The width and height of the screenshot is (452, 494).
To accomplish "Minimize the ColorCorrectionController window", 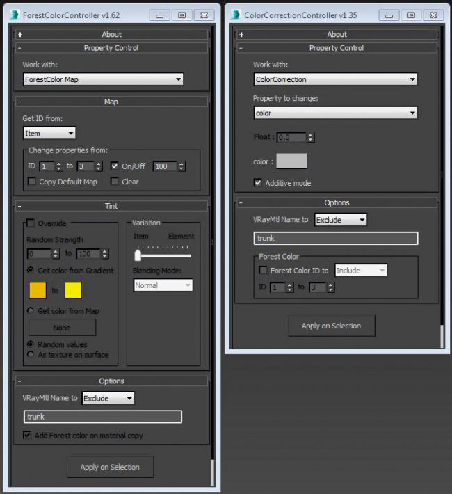I will (x=389, y=15).
